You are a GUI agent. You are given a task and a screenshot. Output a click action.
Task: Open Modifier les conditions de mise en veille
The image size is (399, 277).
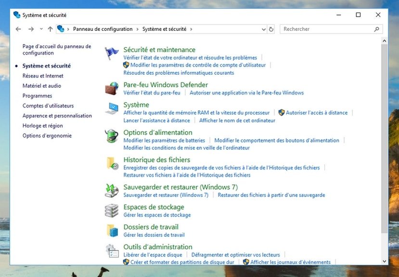point(187,148)
